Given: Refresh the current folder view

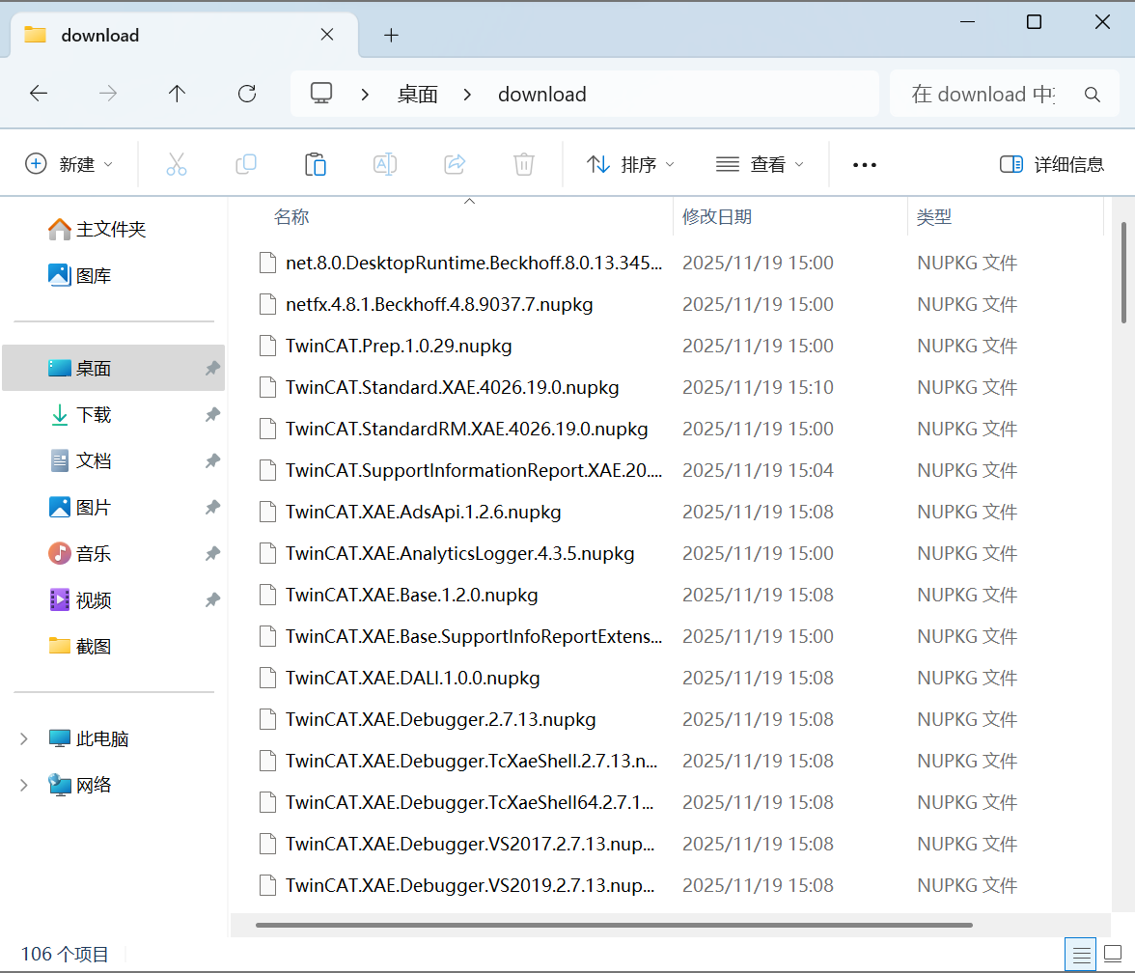Looking at the screenshot, I should (x=247, y=94).
